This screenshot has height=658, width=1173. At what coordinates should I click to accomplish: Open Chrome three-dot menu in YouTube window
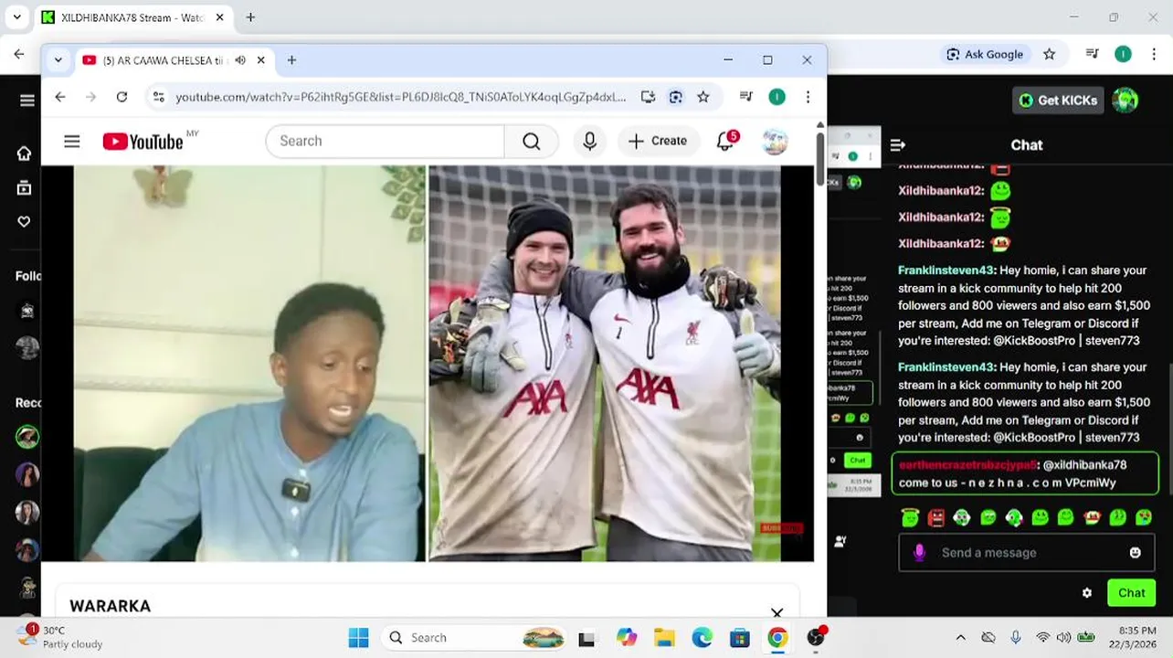(x=808, y=97)
